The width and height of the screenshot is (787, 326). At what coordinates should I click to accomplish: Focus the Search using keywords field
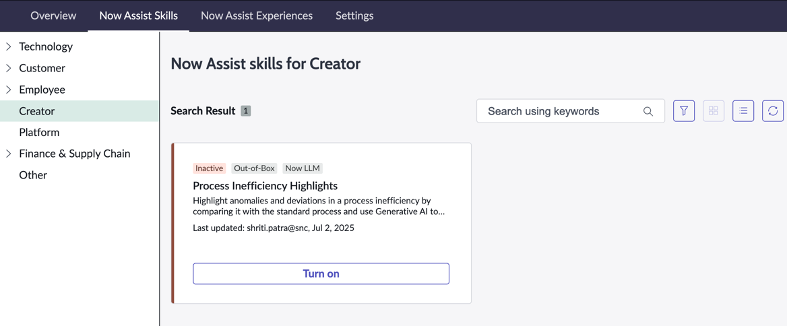click(x=571, y=111)
